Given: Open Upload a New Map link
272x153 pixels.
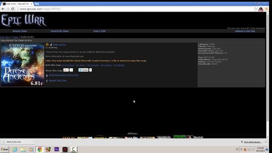Looking at the screenshot, I should pyautogui.click(x=245, y=31).
